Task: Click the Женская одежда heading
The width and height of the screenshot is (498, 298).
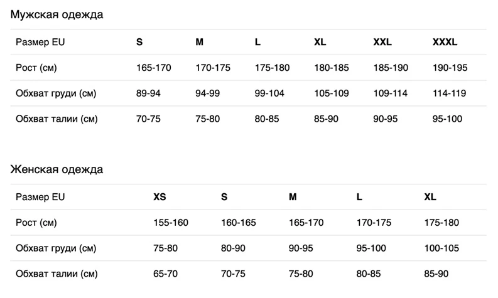Action: [57, 169]
